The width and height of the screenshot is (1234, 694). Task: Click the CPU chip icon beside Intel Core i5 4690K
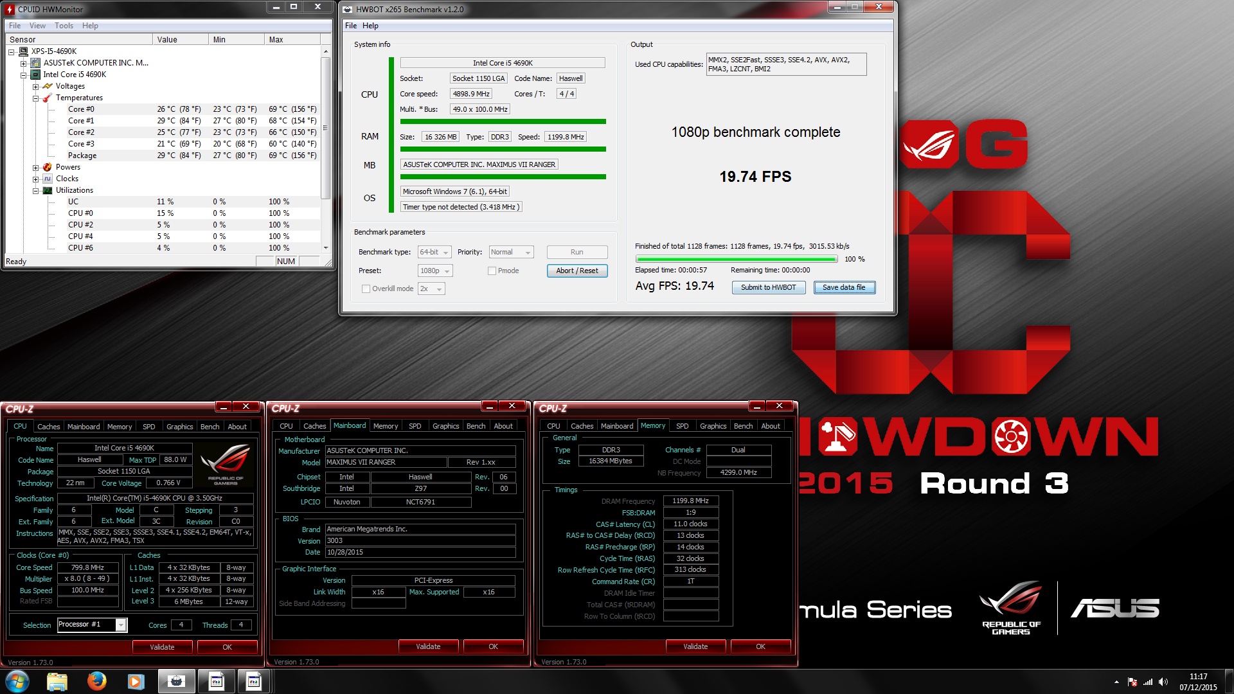coord(36,75)
